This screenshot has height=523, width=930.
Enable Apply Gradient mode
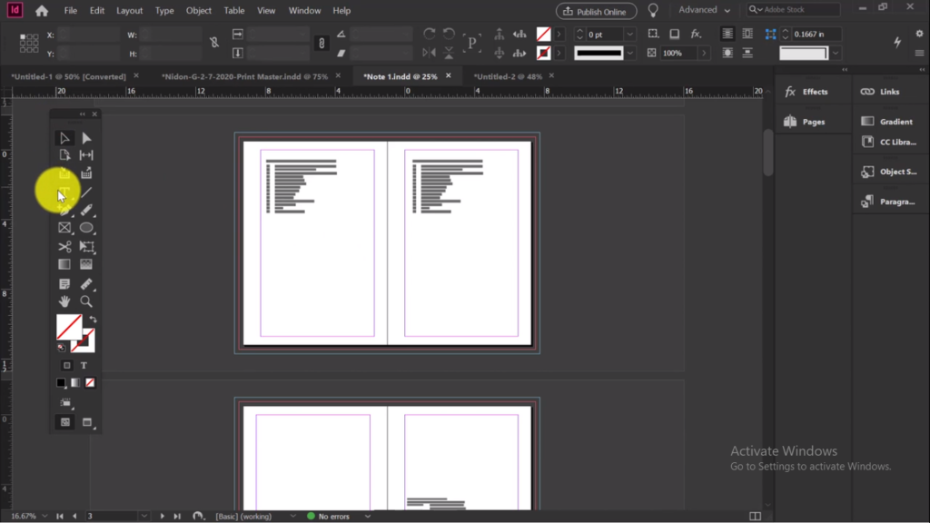point(75,383)
